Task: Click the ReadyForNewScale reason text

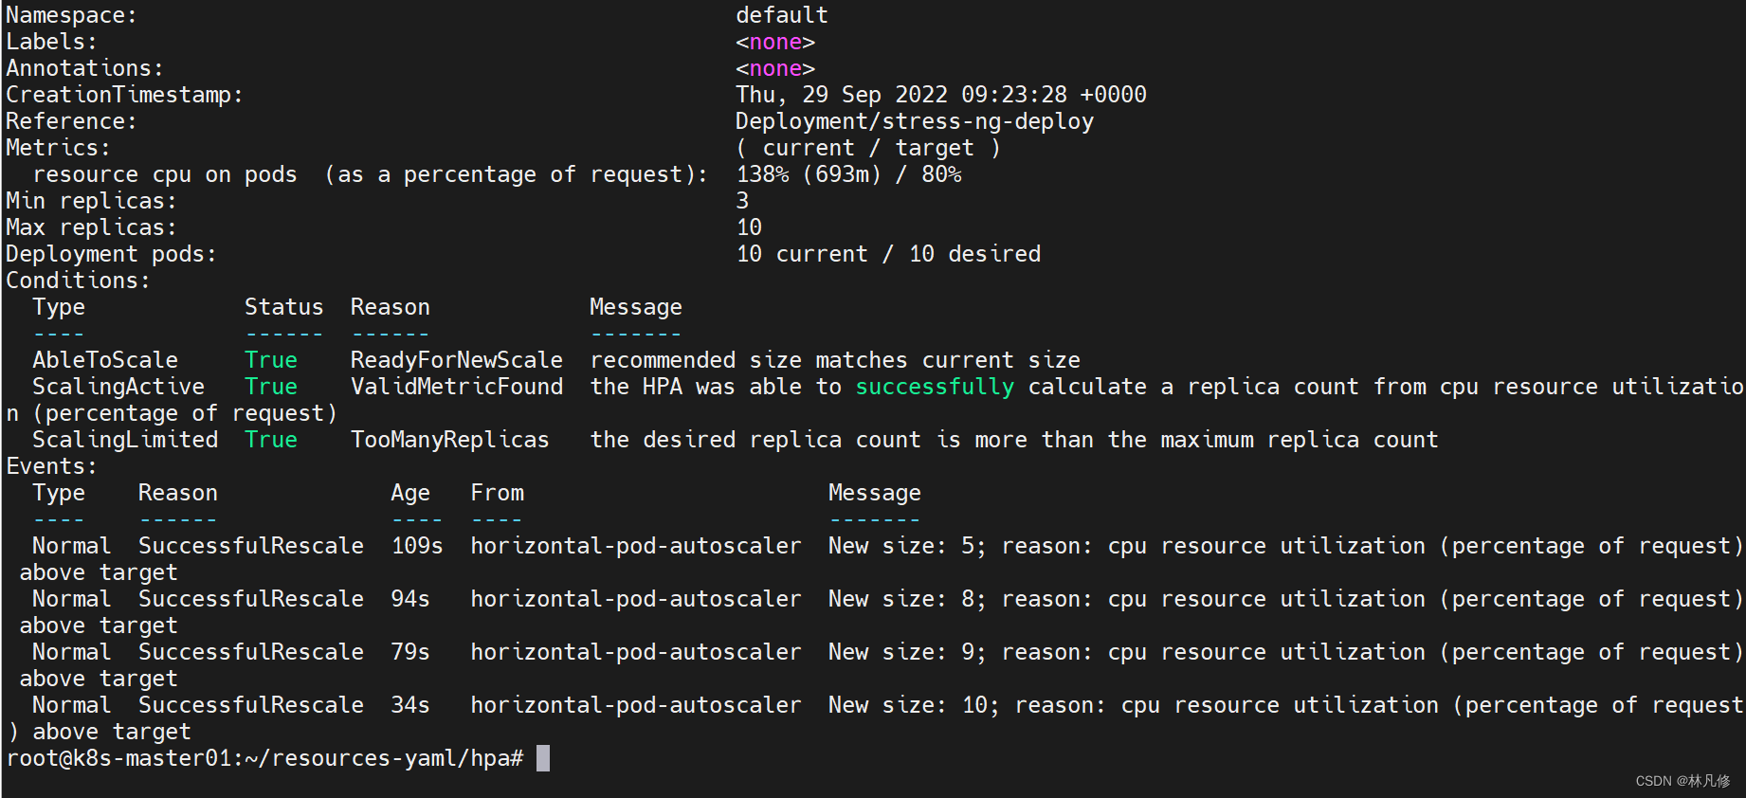Action: pos(456,360)
